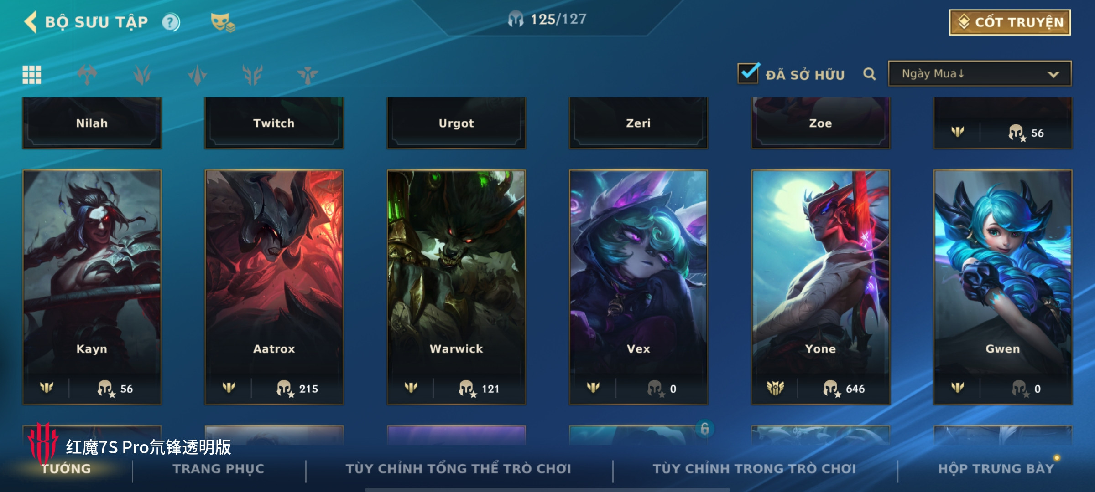The image size is (1095, 492).
Task: Click the dropdown chevron arrow
Action: 1053,74
